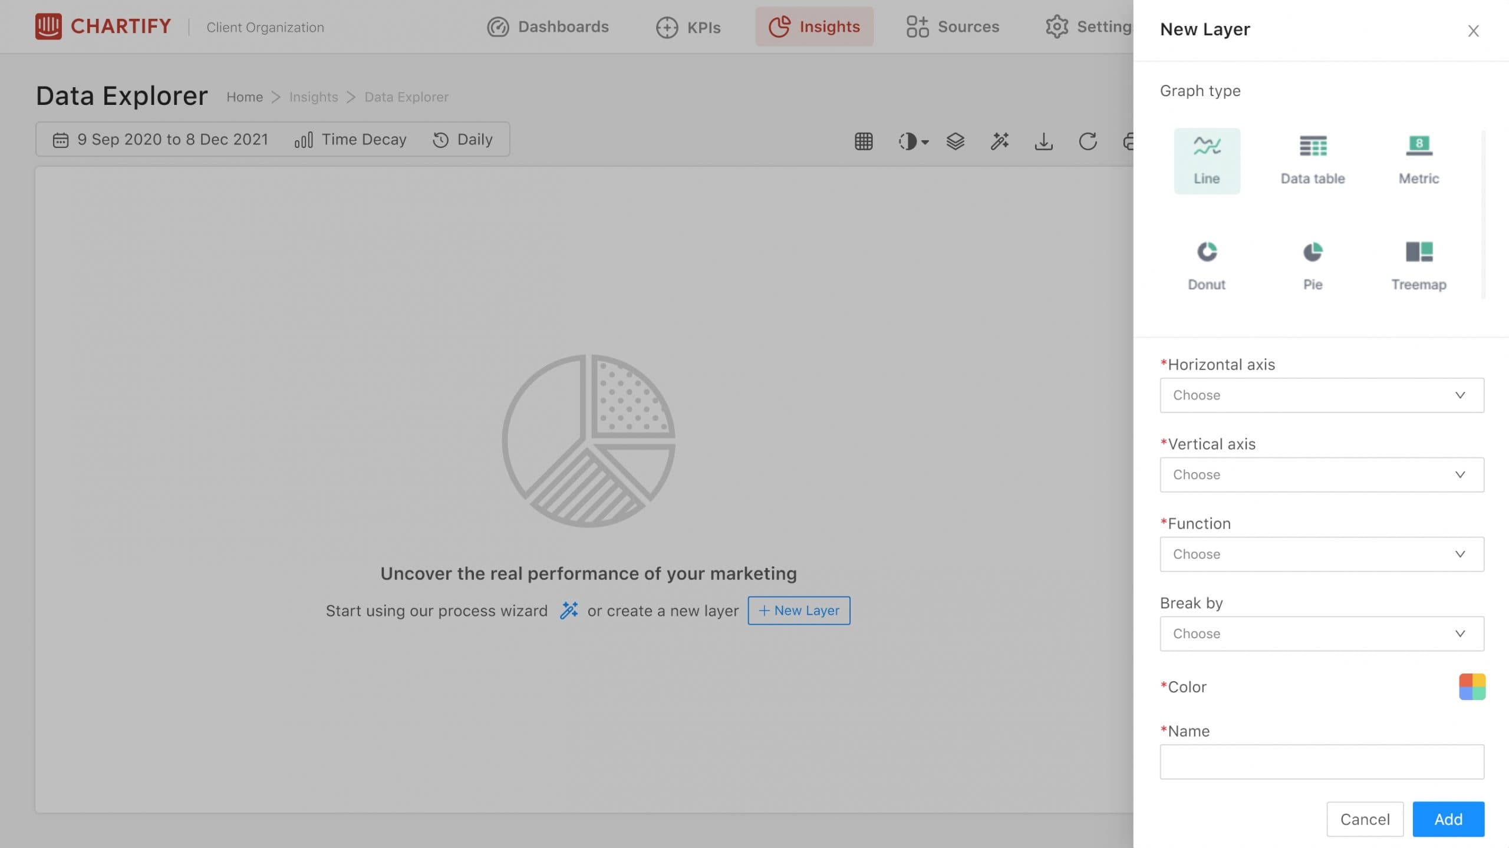Click the blue wizard wand icon
This screenshot has width=1509, height=848.
[568, 610]
